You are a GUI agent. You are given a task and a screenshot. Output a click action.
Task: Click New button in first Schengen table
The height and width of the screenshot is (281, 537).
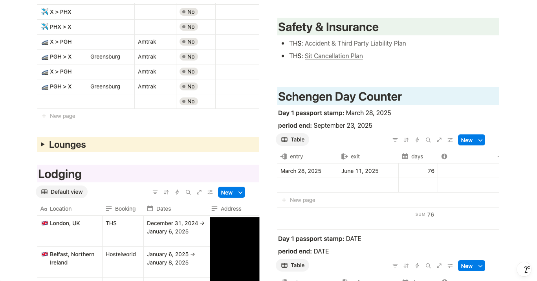467,140
